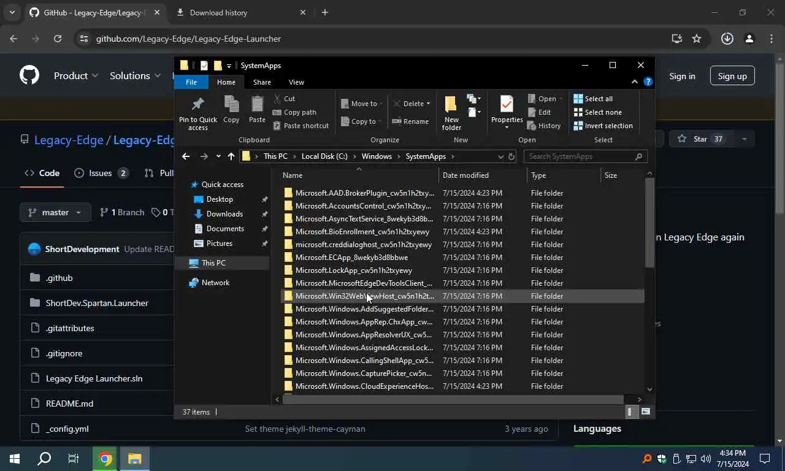Click the Search SystemApps field
The width and height of the screenshot is (785, 471).
click(586, 156)
